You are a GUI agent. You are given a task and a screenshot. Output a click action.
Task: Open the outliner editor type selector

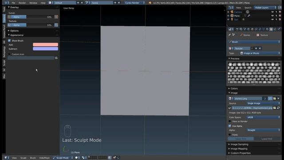coord(231,8)
